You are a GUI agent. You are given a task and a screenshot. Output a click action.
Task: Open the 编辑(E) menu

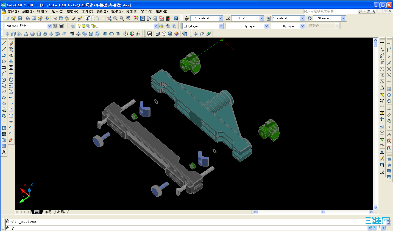[28, 12]
